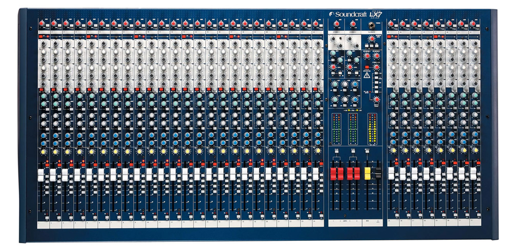Select the fourth red group fader

tap(357, 174)
